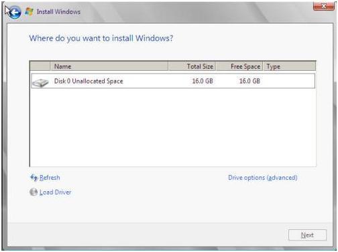Click the Load Driver disc icon

click(34, 192)
